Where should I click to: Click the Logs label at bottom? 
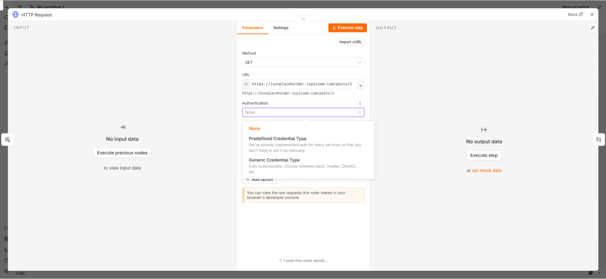(20, 273)
